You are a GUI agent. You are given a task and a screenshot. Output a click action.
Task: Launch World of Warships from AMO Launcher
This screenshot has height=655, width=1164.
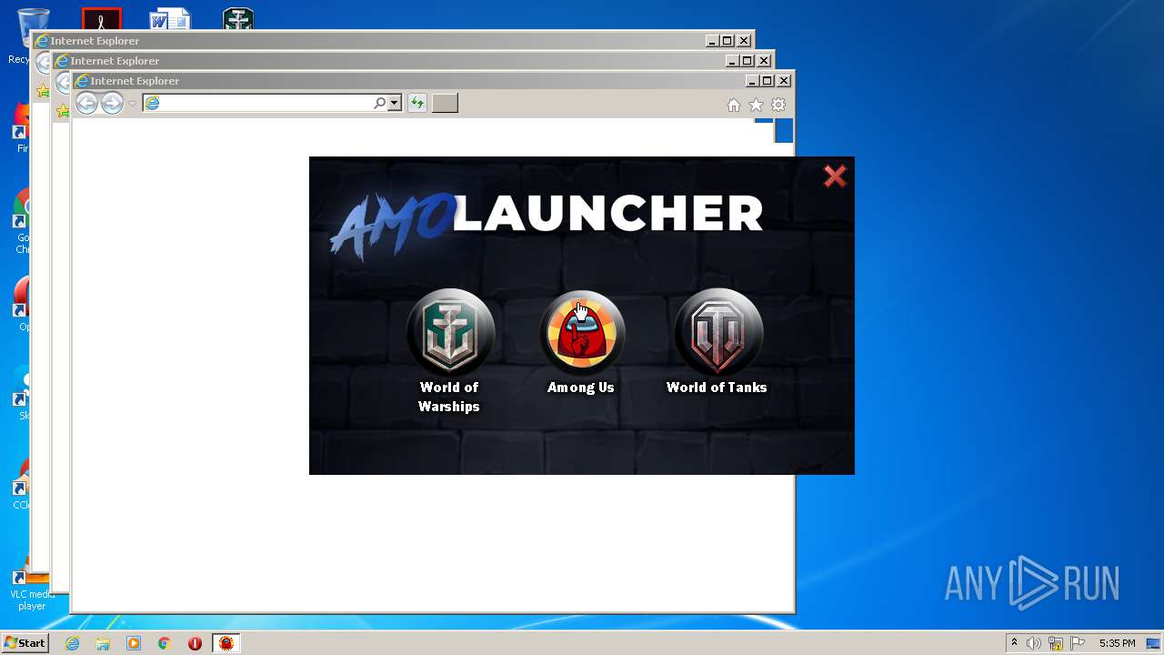[450, 332]
